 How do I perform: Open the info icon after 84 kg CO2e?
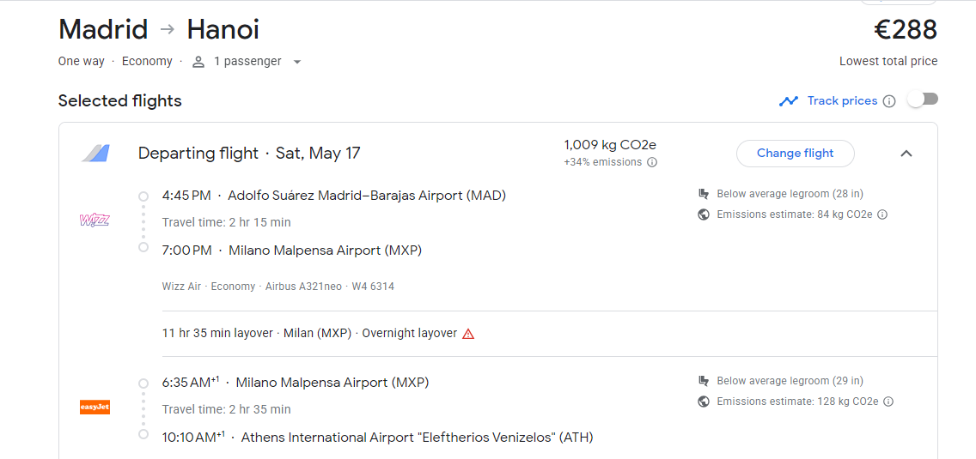[882, 214]
